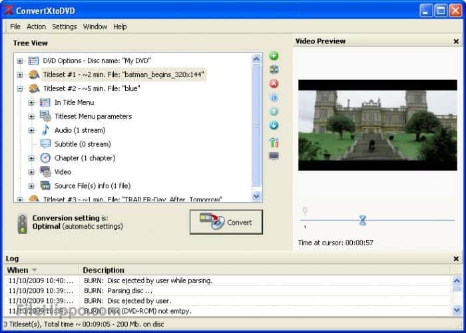
Task: Click the In Title Menu icon
Action: [x=45, y=102]
